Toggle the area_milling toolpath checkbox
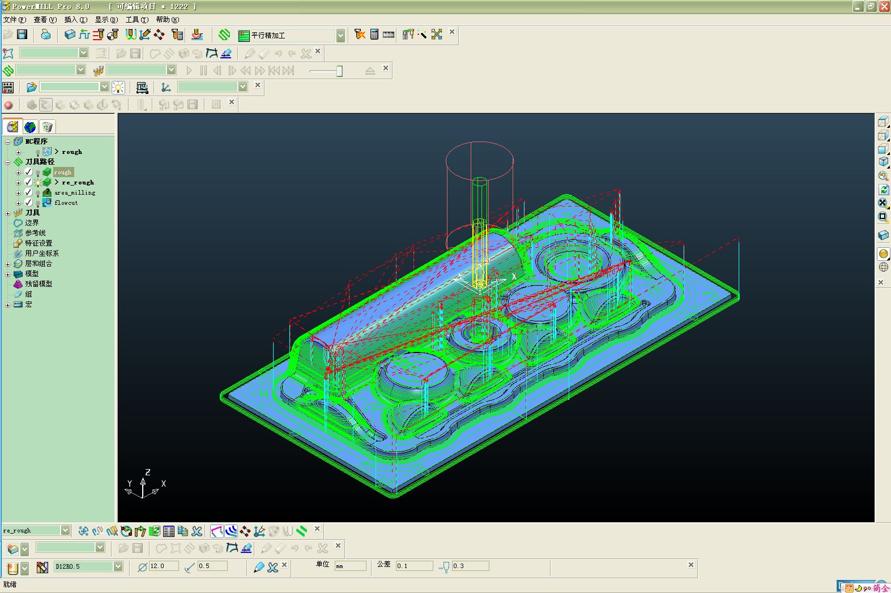The image size is (891, 593). click(x=28, y=192)
